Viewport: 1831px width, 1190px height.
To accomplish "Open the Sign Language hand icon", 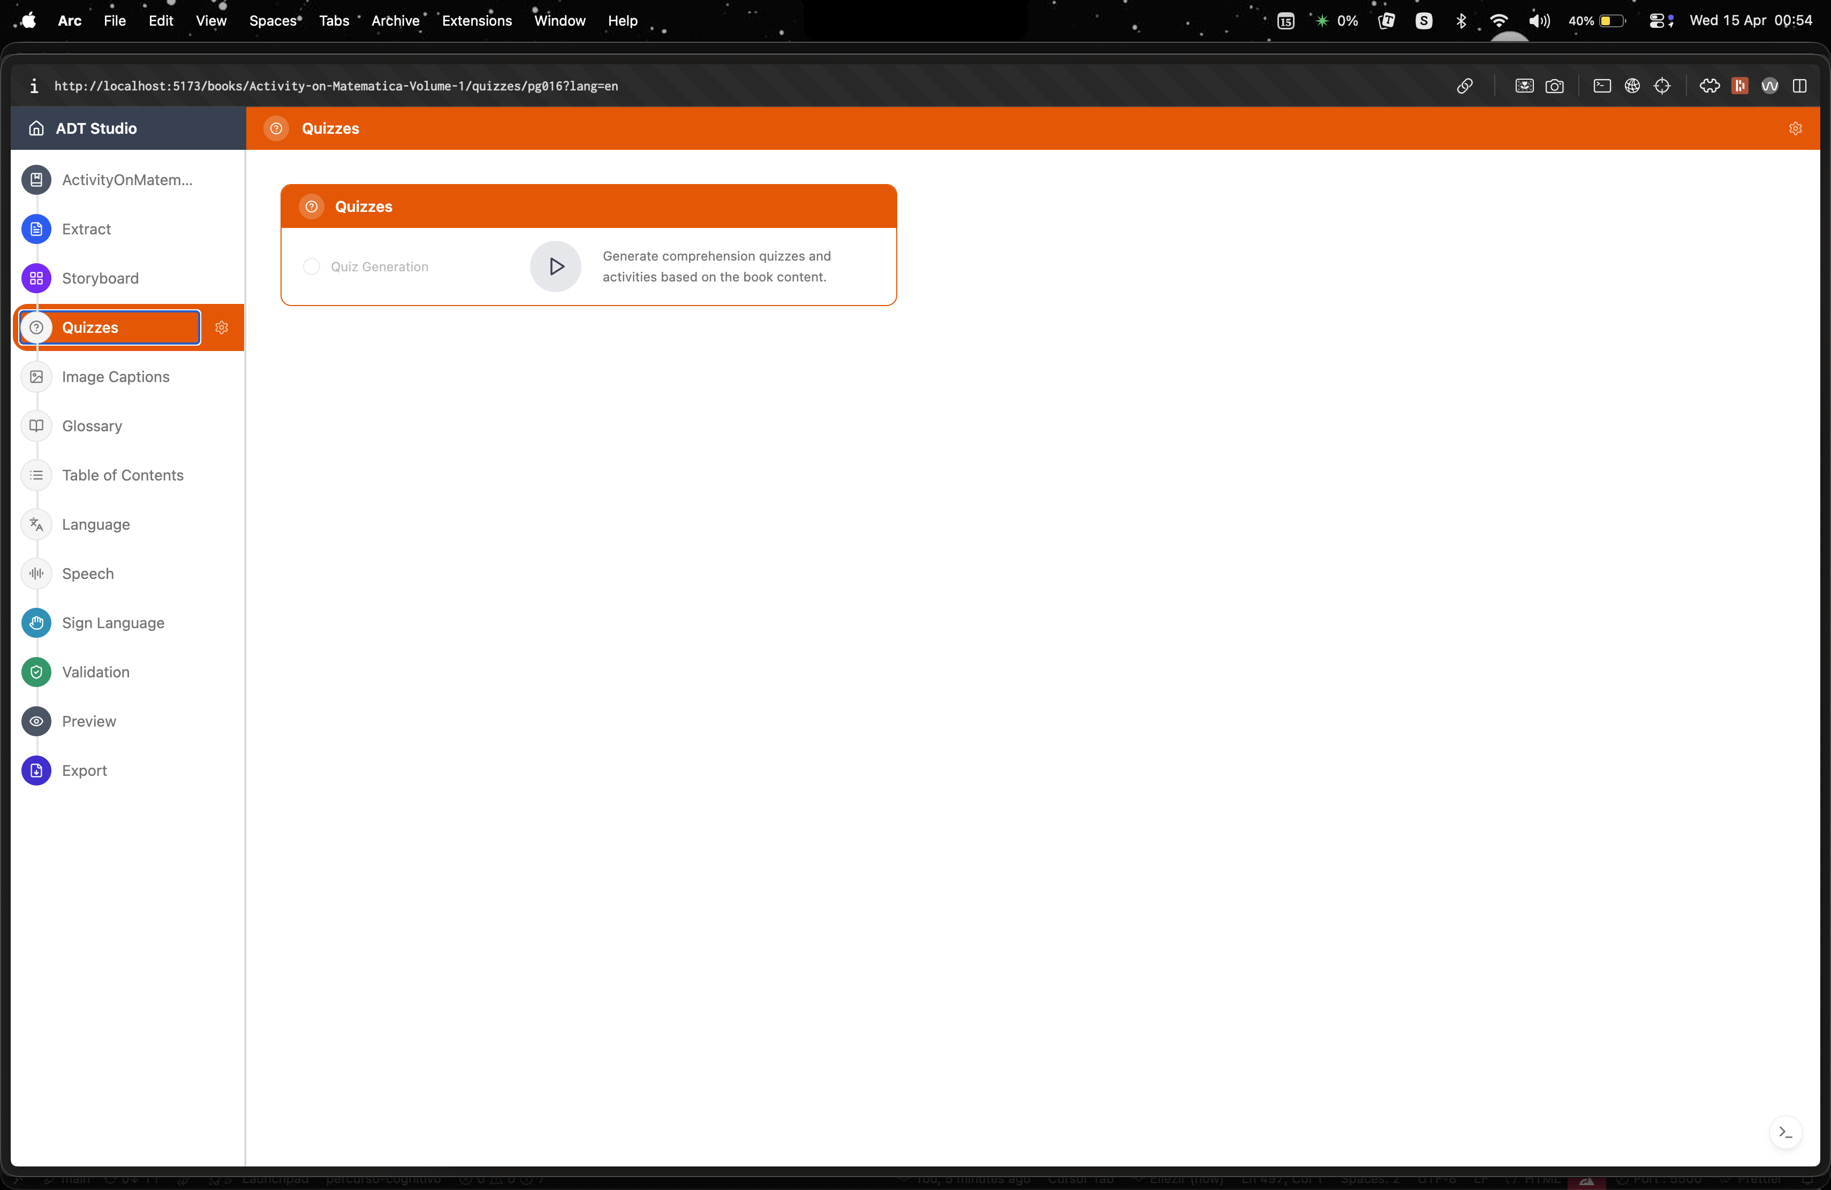I will 36,623.
